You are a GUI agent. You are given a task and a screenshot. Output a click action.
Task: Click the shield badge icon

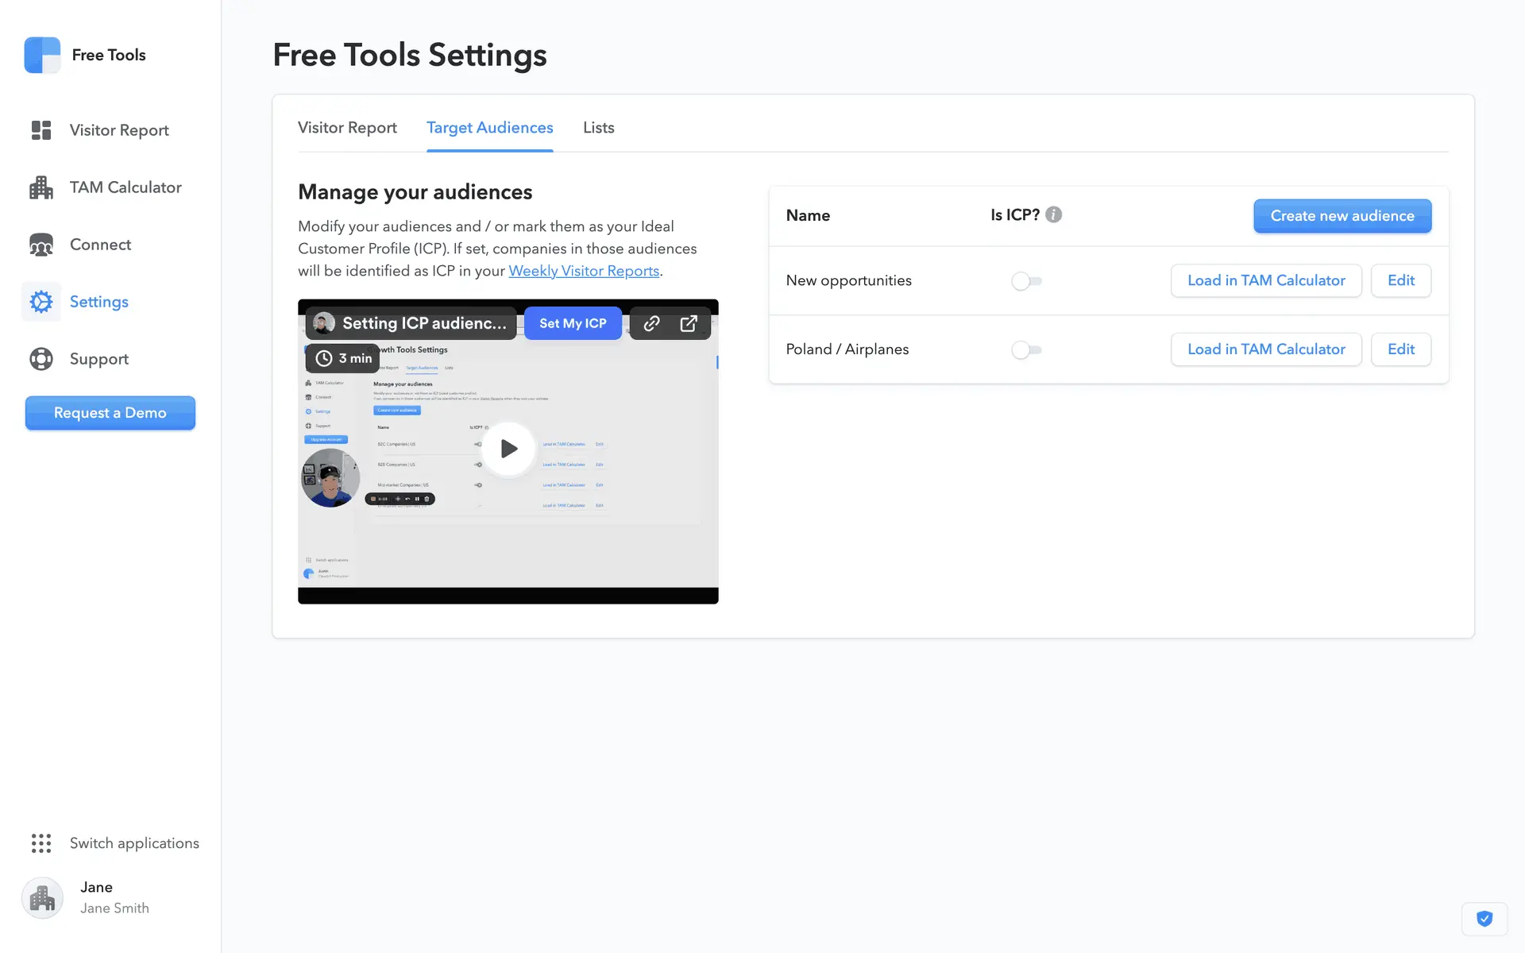tap(1484, 919)
